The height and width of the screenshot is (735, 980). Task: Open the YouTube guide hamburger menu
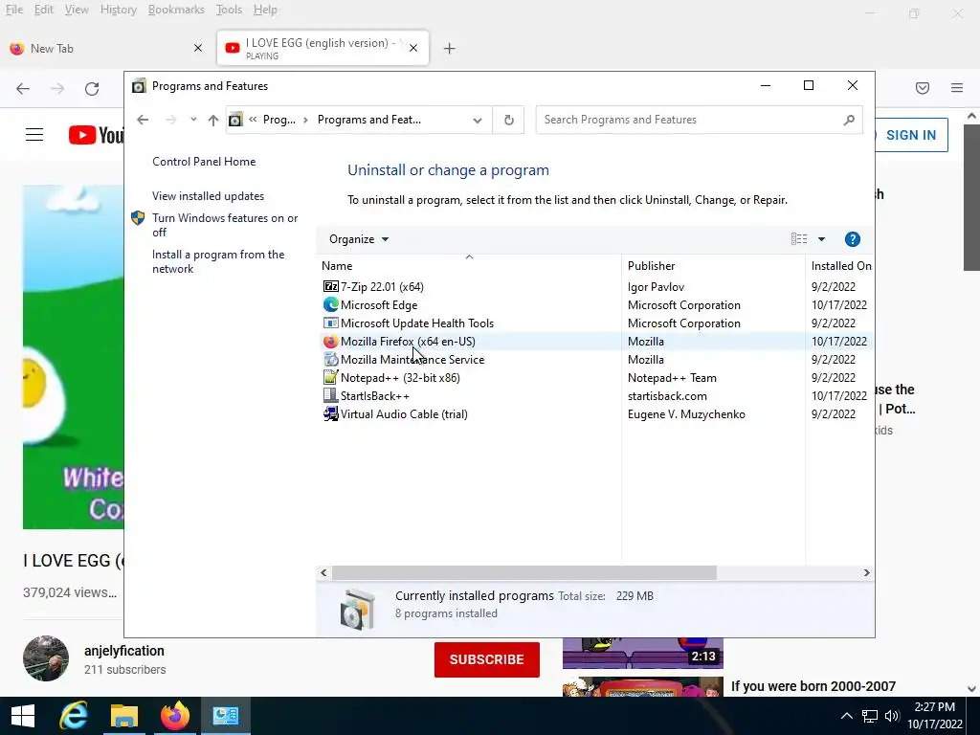[34, 135]
